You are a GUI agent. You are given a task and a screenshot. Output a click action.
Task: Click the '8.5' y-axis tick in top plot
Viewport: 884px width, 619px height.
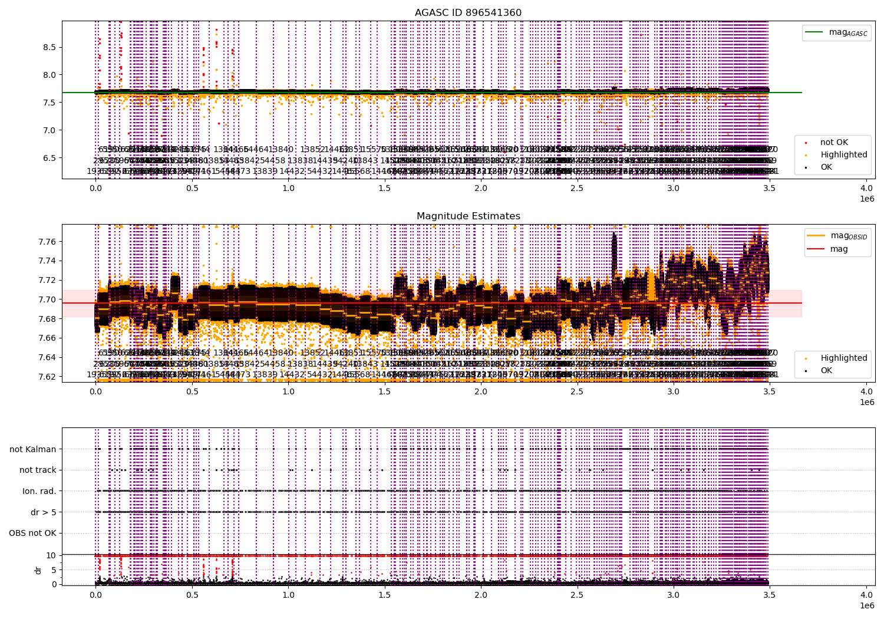click(49, 47)
